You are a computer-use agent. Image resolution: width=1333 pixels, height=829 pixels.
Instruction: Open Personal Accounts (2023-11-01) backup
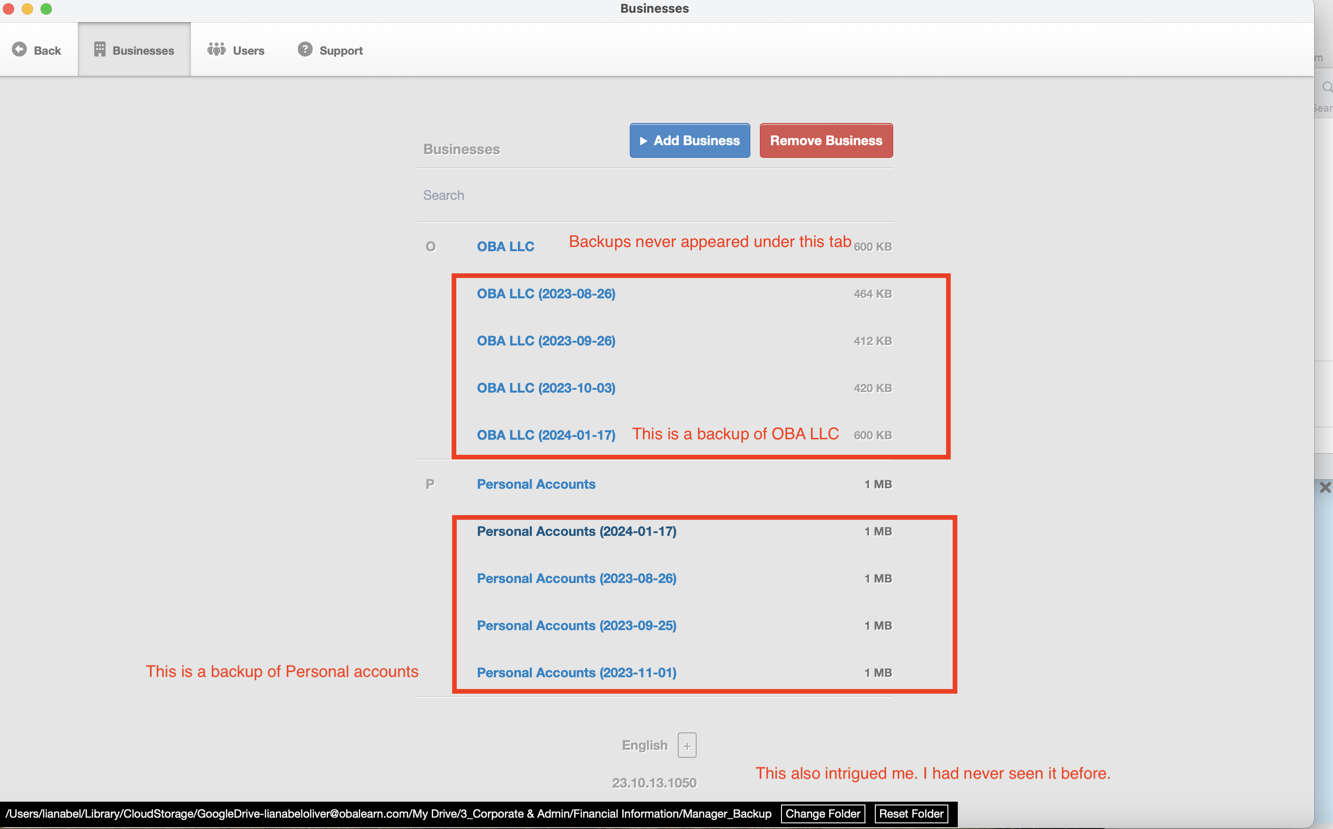pos(576,673)
